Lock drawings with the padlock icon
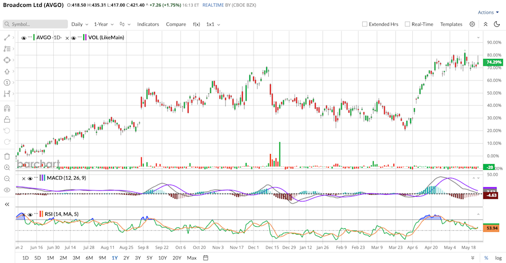This screenshot has width=506, height=263. tap(7, 119)
